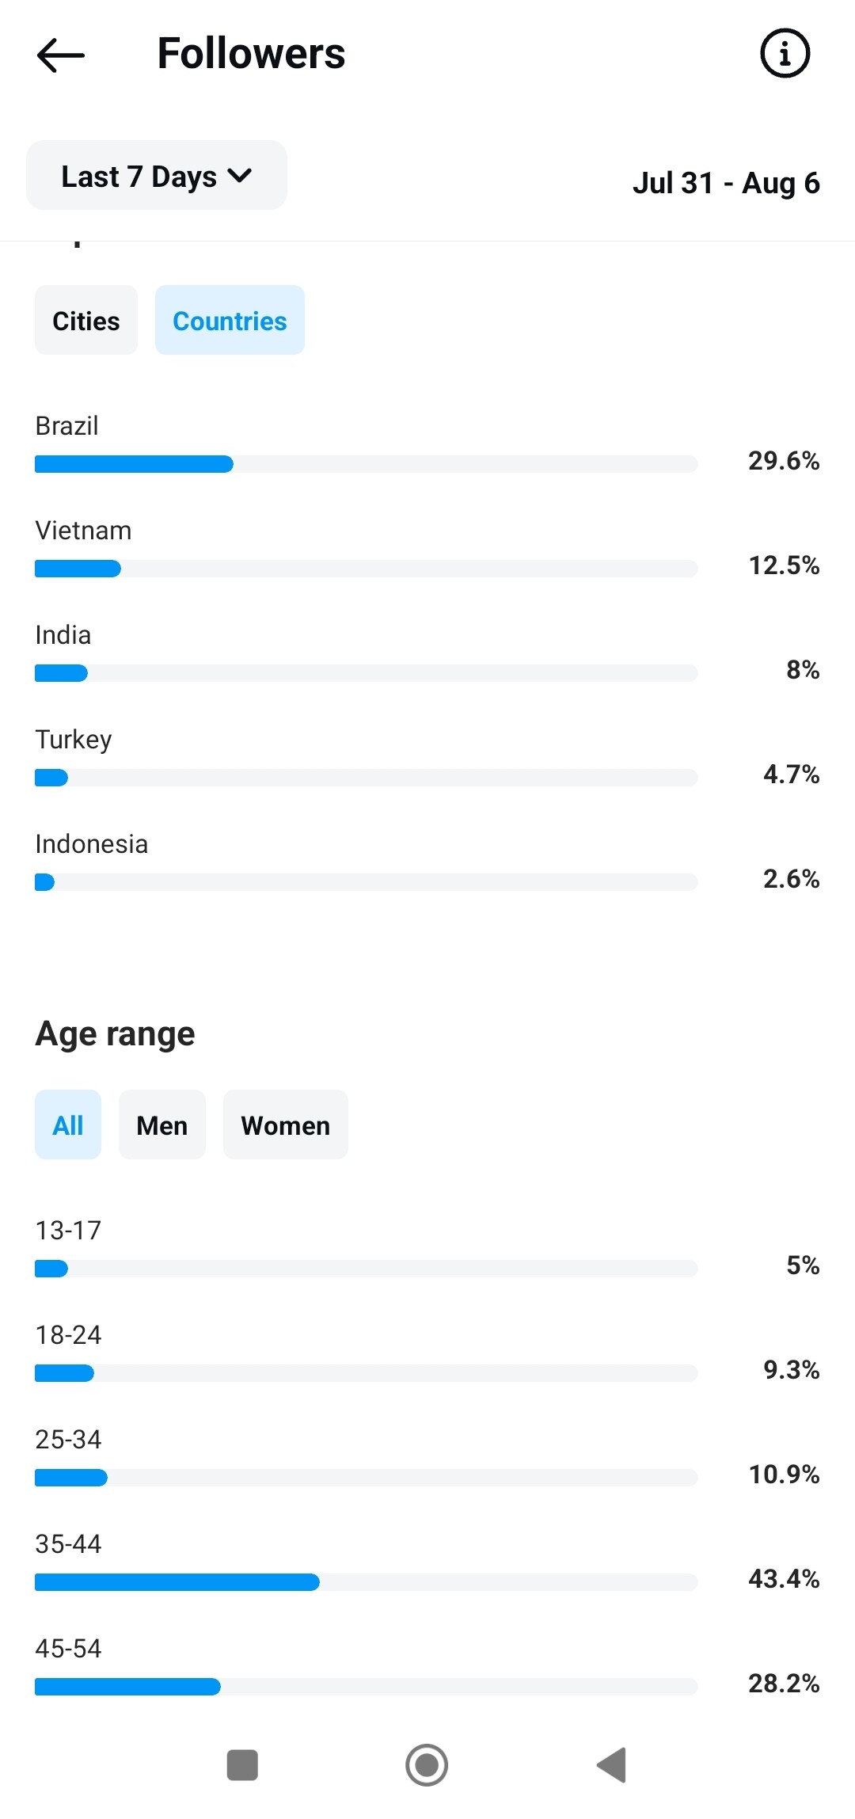Tap the 35-44 age range bar
Viewport: 855px width, 1819px height.
367,1582
